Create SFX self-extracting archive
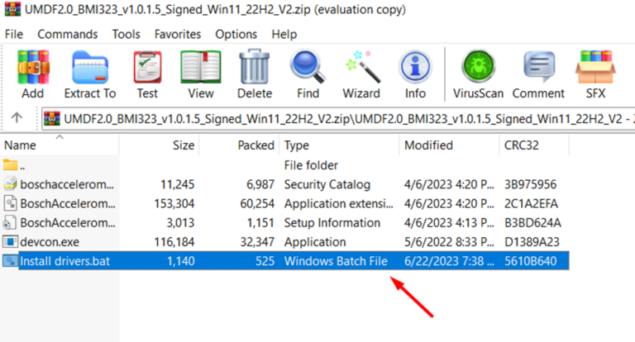This screenshot has height=342, width=635. click(595, 73)
